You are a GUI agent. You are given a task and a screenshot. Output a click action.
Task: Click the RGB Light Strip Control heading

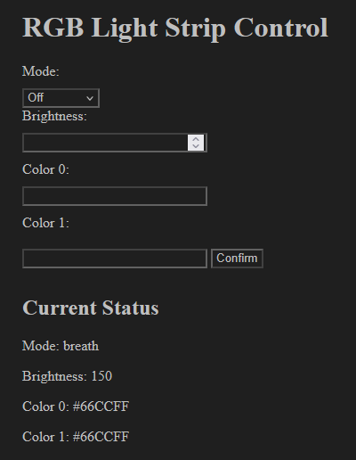pyautogui.click(x=175, y=28)
